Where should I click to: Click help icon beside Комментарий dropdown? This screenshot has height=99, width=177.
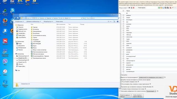point(158,91)
